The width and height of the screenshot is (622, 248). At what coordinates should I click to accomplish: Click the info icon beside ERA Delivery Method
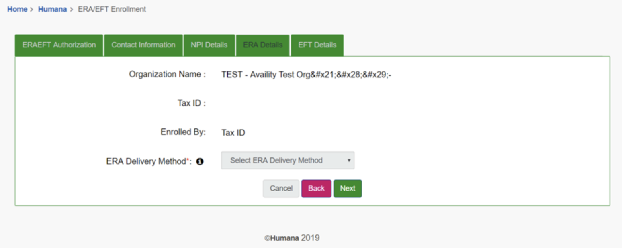tap(200, 161)
